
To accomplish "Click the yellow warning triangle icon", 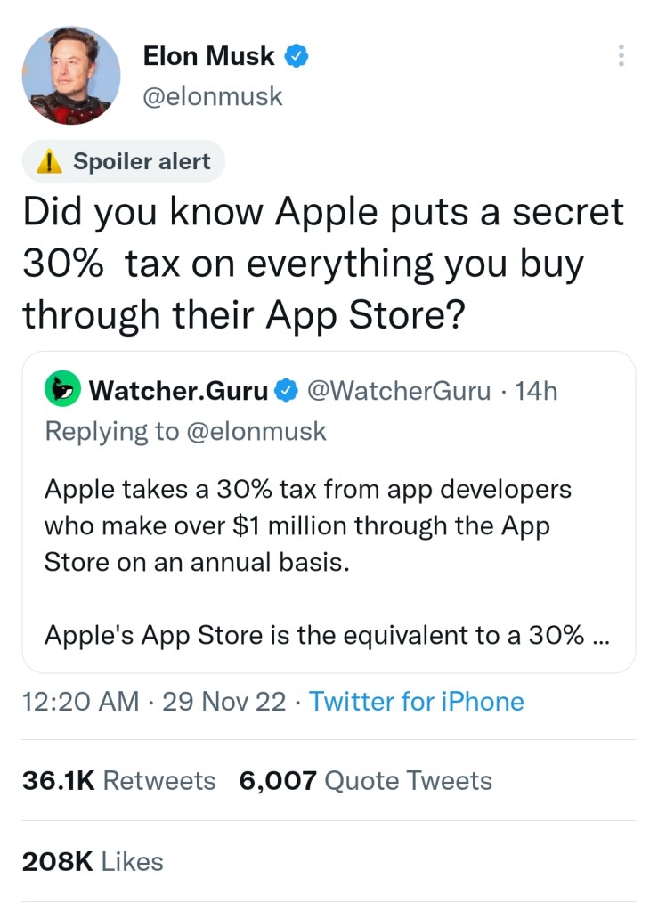I will (x=49, y=162).
